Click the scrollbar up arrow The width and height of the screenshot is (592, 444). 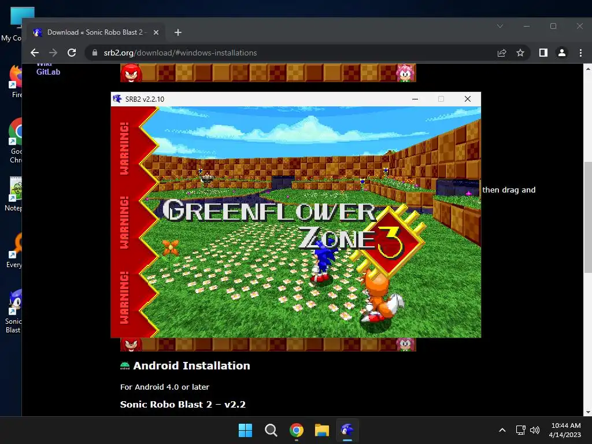587,68
